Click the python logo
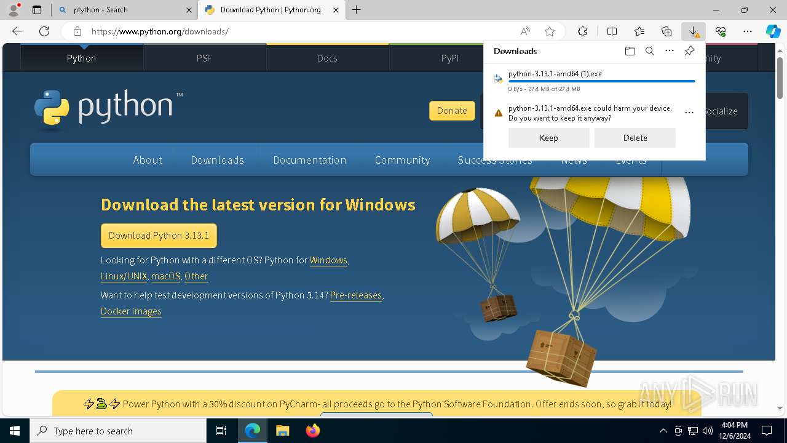787x443 pixels. [x=109, y=108]
